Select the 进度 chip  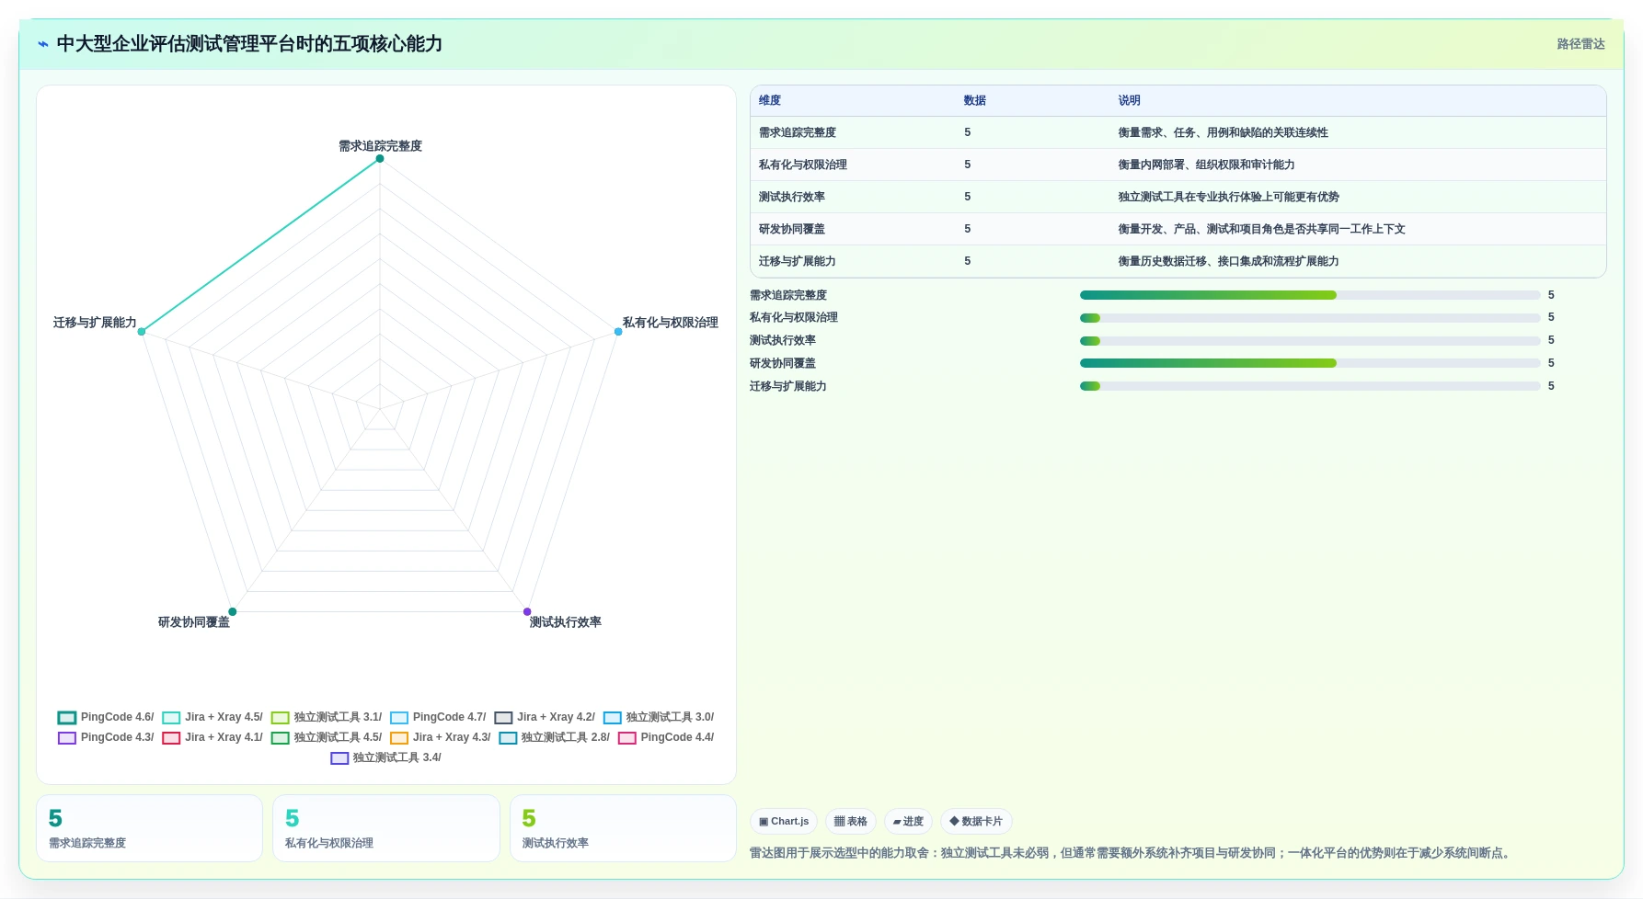pos(908,821)
